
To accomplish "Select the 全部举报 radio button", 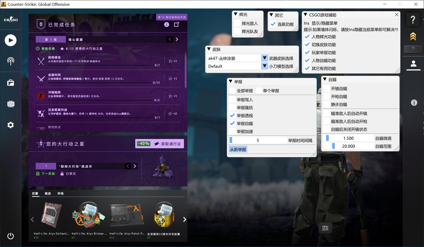I will [232, 91].
